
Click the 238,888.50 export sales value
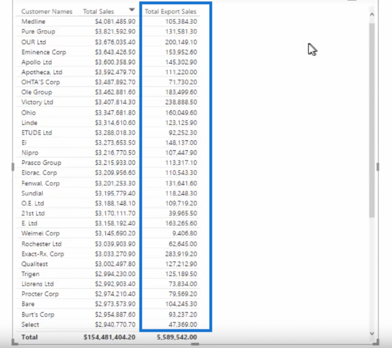point(181,102)
